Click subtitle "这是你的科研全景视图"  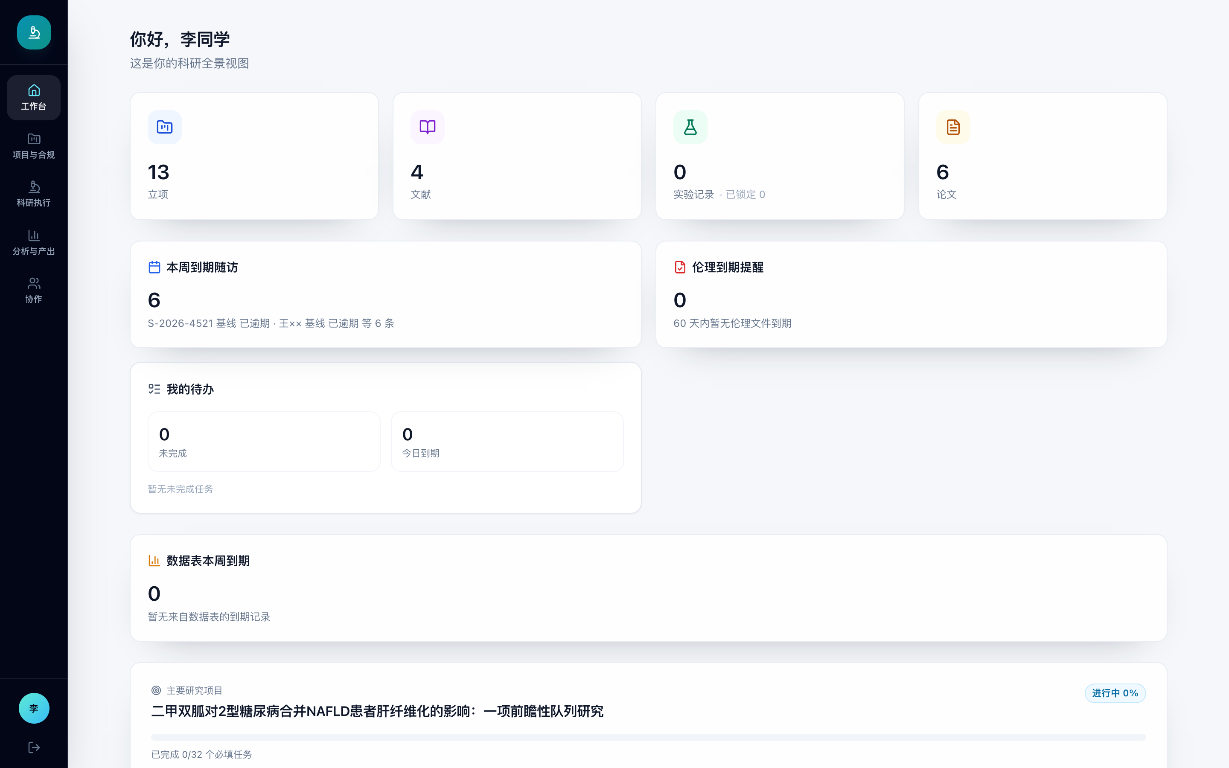pos(189,64)
